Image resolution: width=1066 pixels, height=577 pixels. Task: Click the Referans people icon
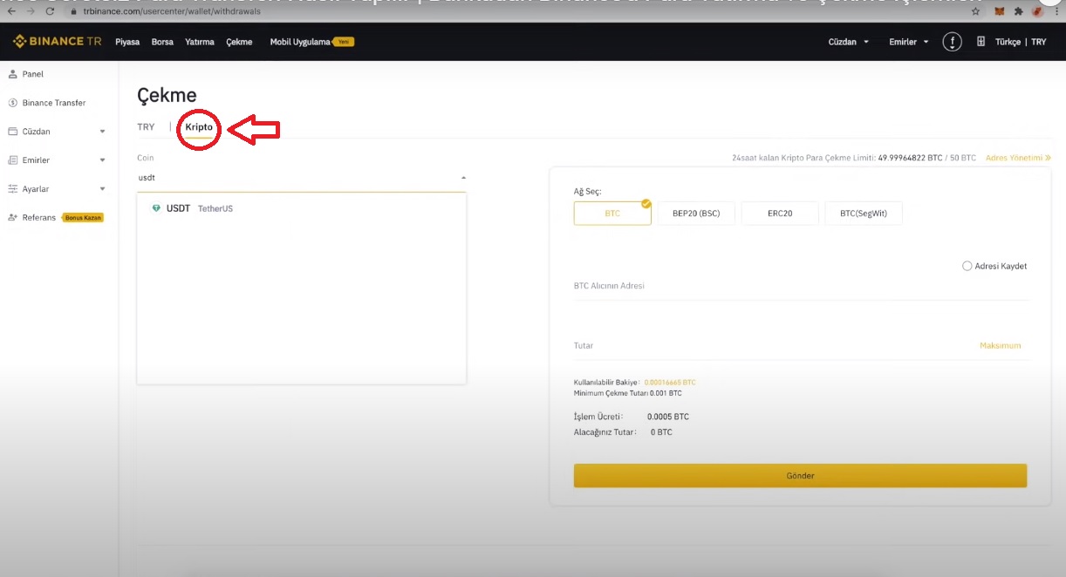tap(12, 218)
